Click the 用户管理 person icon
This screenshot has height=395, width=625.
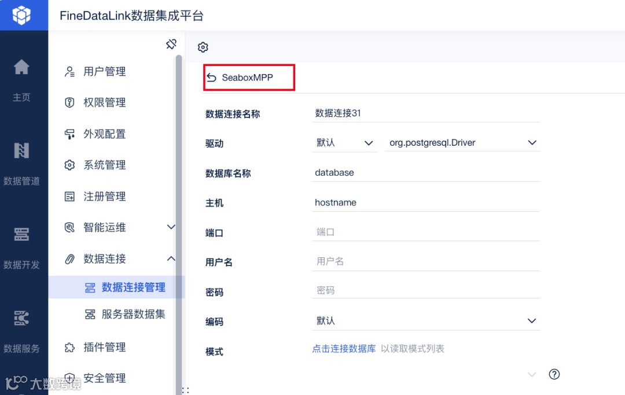click(x=69, y=72)
